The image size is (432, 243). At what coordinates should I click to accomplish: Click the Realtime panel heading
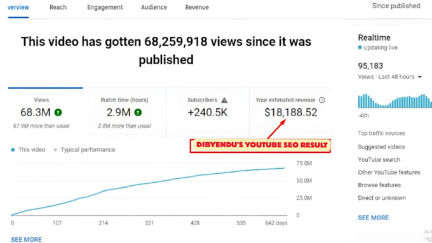[374, 37]
